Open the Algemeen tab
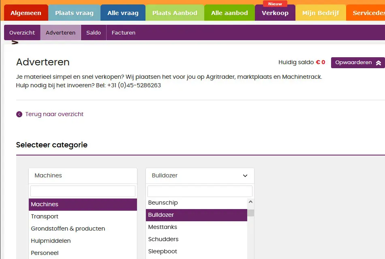This screenshot has width=385, height=259. [26, 13]
